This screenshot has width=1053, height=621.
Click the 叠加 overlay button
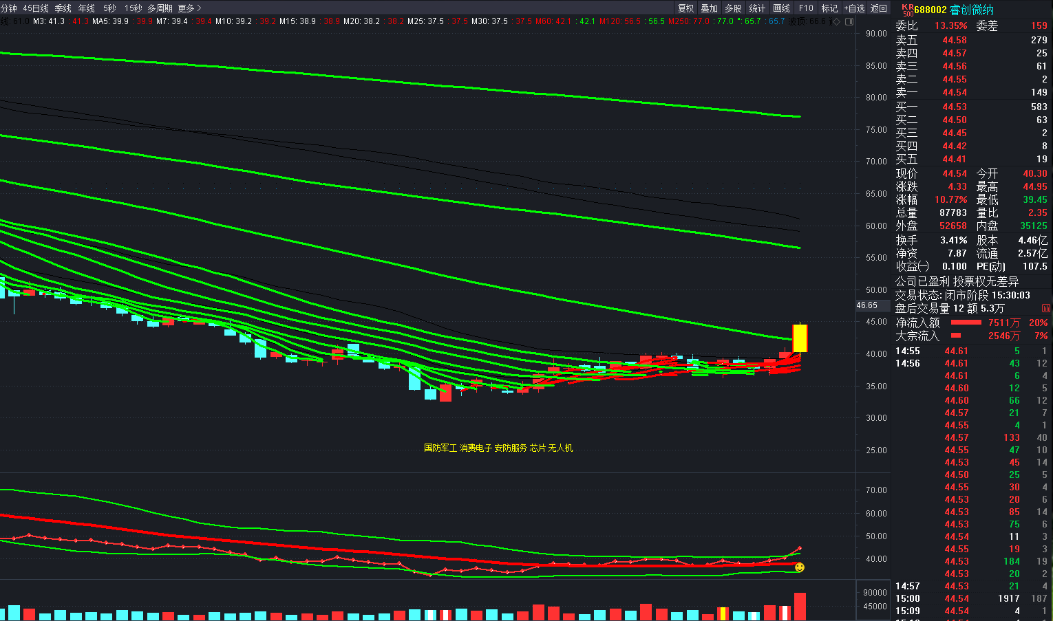(709, 8)
